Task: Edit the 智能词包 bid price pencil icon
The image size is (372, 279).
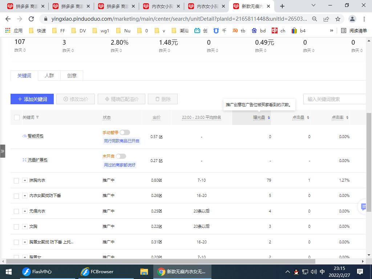Action: [x=161, y=137]
